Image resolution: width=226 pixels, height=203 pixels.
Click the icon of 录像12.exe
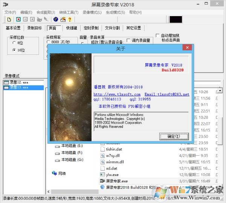pos(6,83)
